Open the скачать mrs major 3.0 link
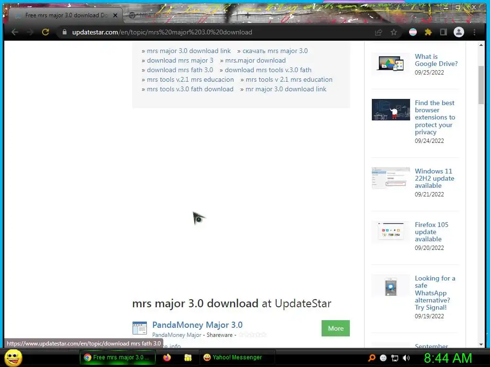 tap(275, 51)
